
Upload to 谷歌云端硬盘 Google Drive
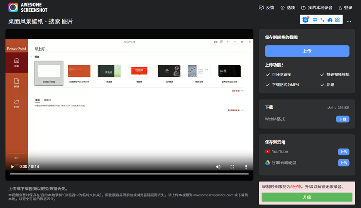[x=343, y=163]
